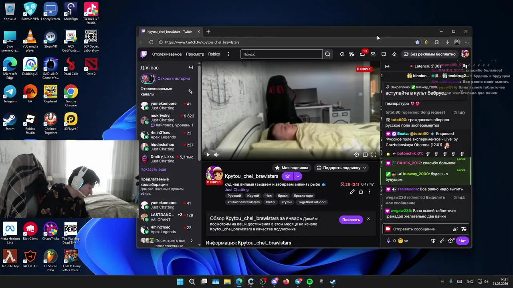Open the ENG language switcher
The image size is (513, 288).
(470, 282)
